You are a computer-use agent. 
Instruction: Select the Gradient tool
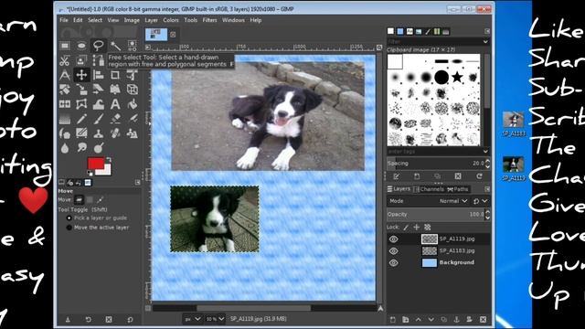[65, 119]
